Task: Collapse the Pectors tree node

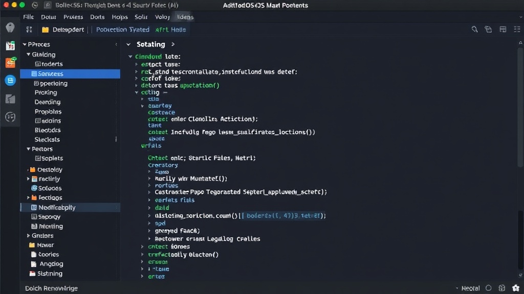Action: [x=29, y=149]
